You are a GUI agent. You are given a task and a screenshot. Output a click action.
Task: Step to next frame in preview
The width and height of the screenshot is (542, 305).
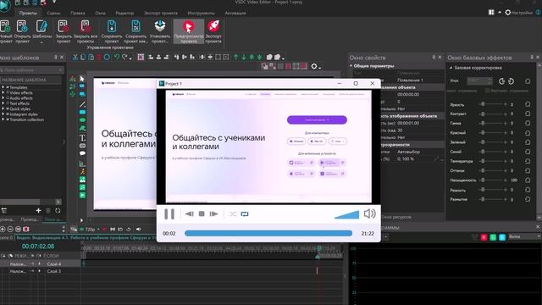coord(214,214)
